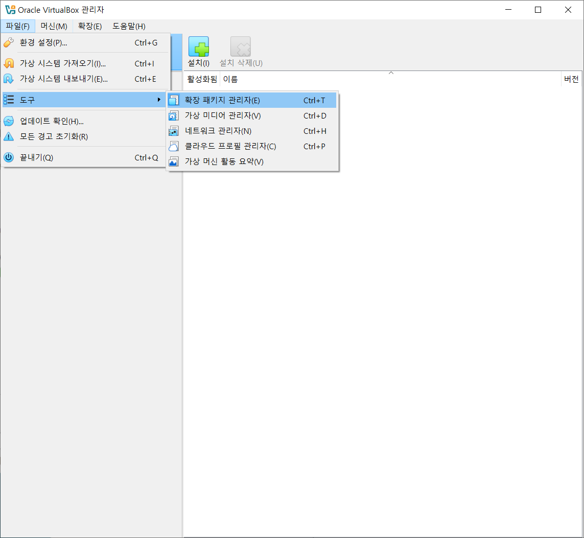Click the 도구 list icon
The width and height of the screenshot is (584, 538).
(x=9, y=100)
